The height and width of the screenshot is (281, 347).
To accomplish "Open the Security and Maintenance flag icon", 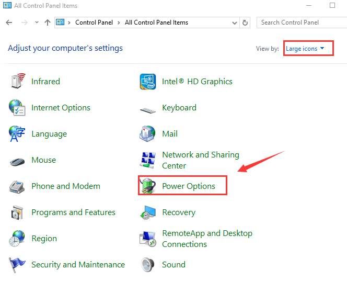I will point(17,265).
